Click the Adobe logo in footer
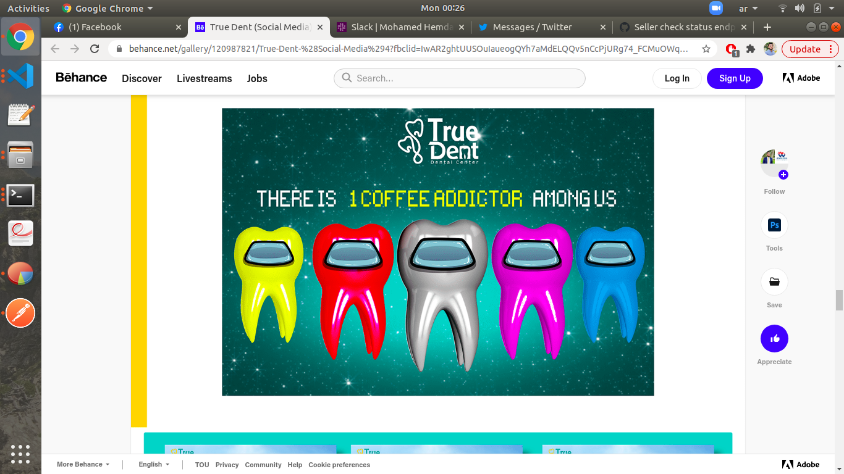This screenshot has width=844, height=474. 801,465
